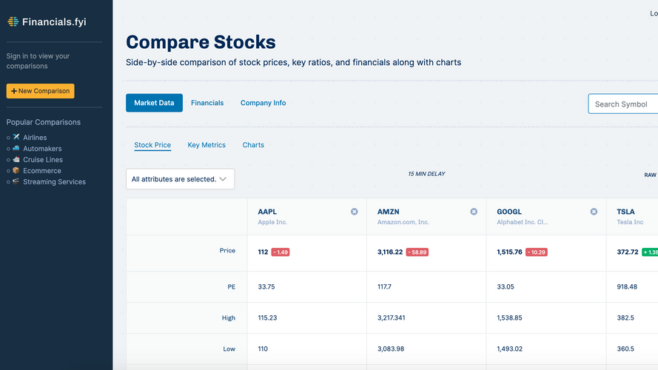
Task: Click the Low row label
Action: point(229,349)
